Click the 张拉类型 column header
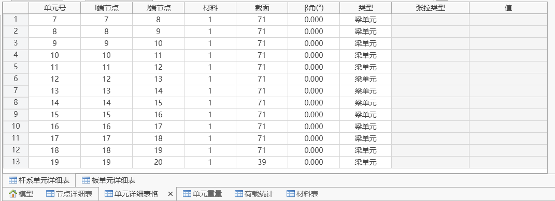Viewport: 555px width, 201px height. [x=431, y=8]
